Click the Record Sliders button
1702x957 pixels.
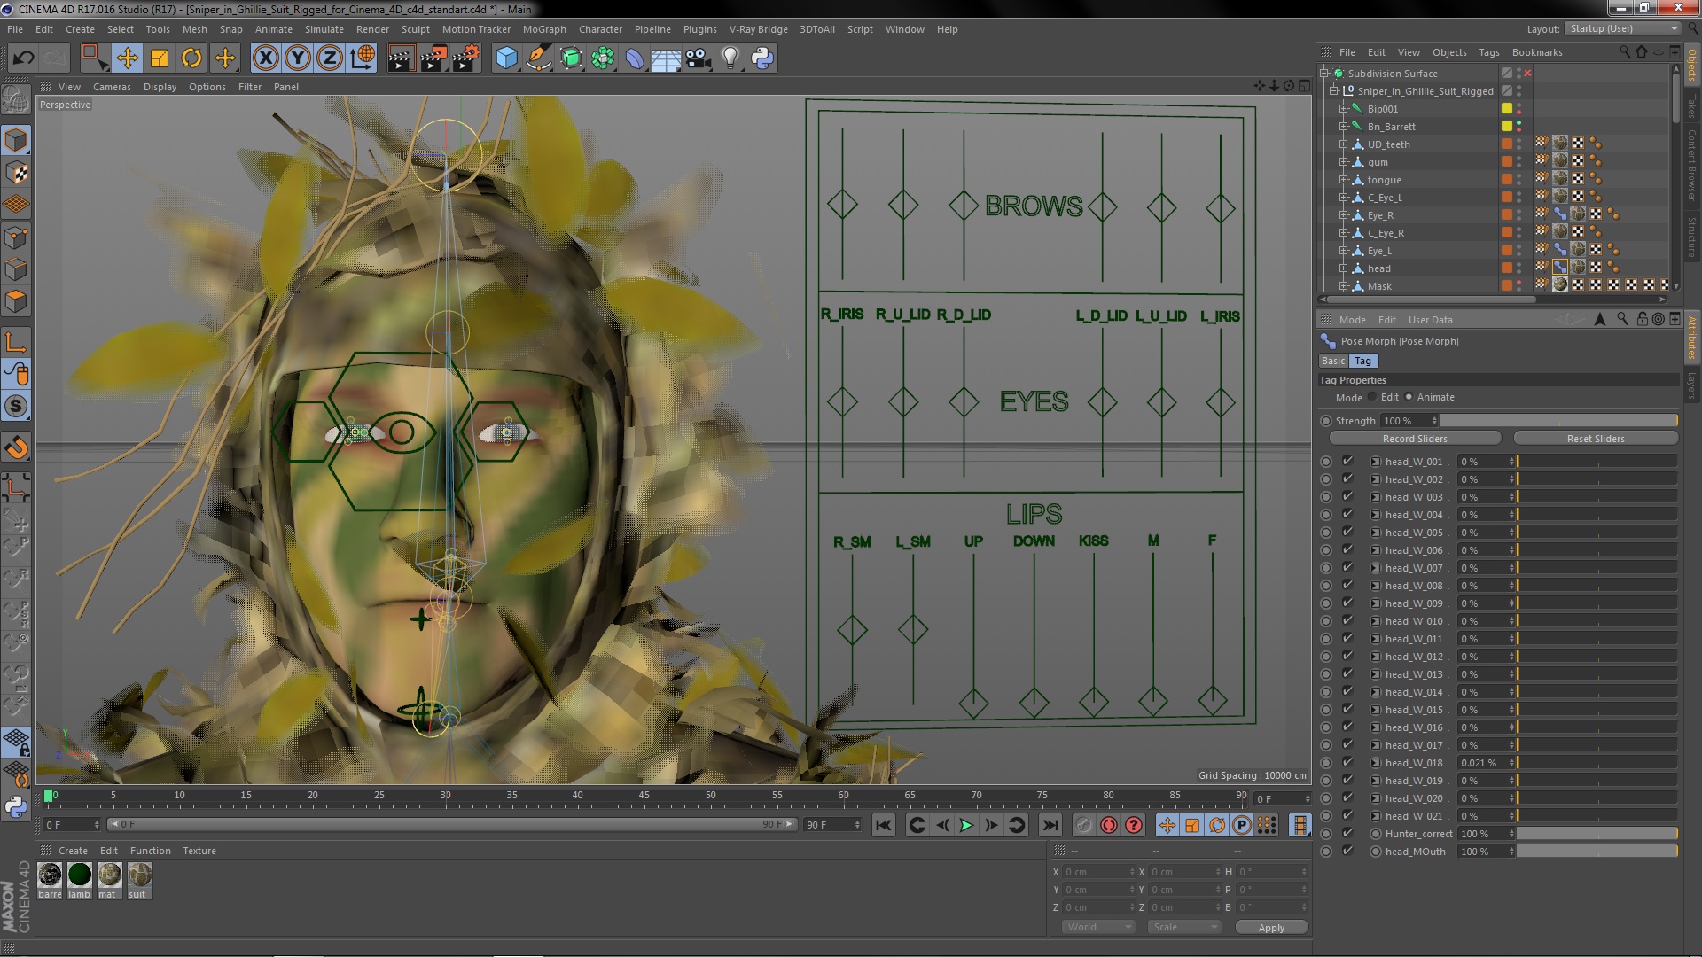click(1415, 439)
